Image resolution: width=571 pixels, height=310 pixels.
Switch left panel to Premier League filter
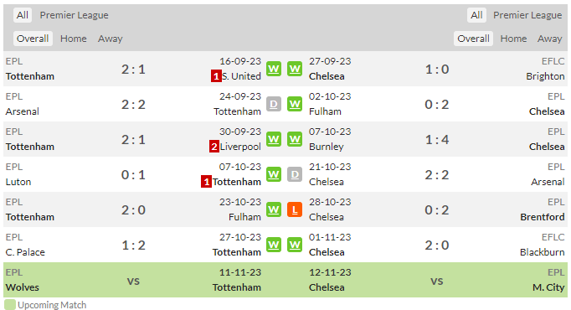[x=74, y=15]
